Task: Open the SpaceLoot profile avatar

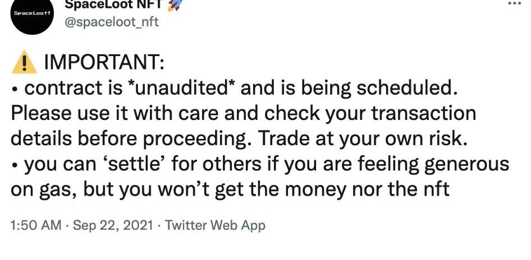Action: click(33, 15)
